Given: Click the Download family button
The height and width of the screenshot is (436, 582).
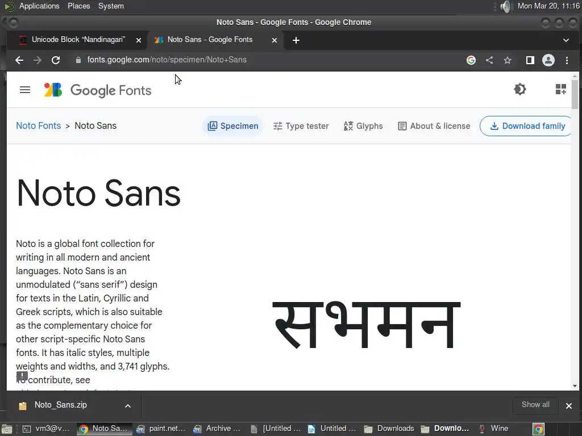Looking at the screenshot, I should click(527, 126).
